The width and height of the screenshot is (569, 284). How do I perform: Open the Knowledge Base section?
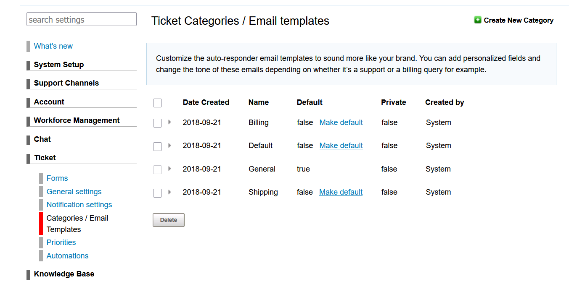64,274
